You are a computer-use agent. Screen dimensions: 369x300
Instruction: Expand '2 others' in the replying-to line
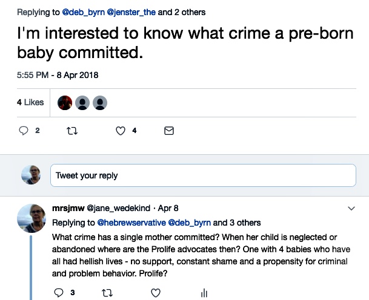point(188,11)
